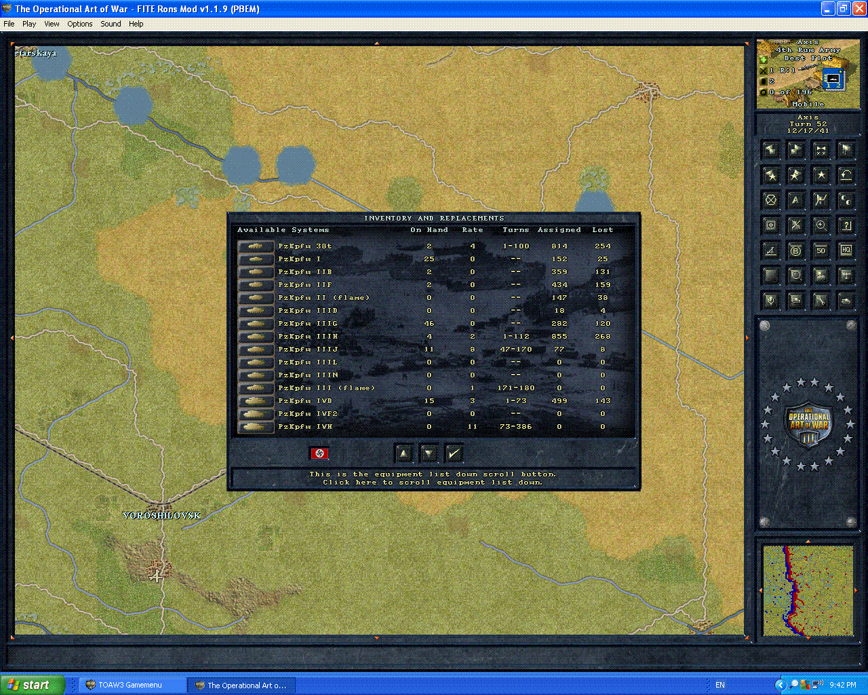
Task: Click the tank icon for PzKpfw I
Action: (x=256, y=259)
